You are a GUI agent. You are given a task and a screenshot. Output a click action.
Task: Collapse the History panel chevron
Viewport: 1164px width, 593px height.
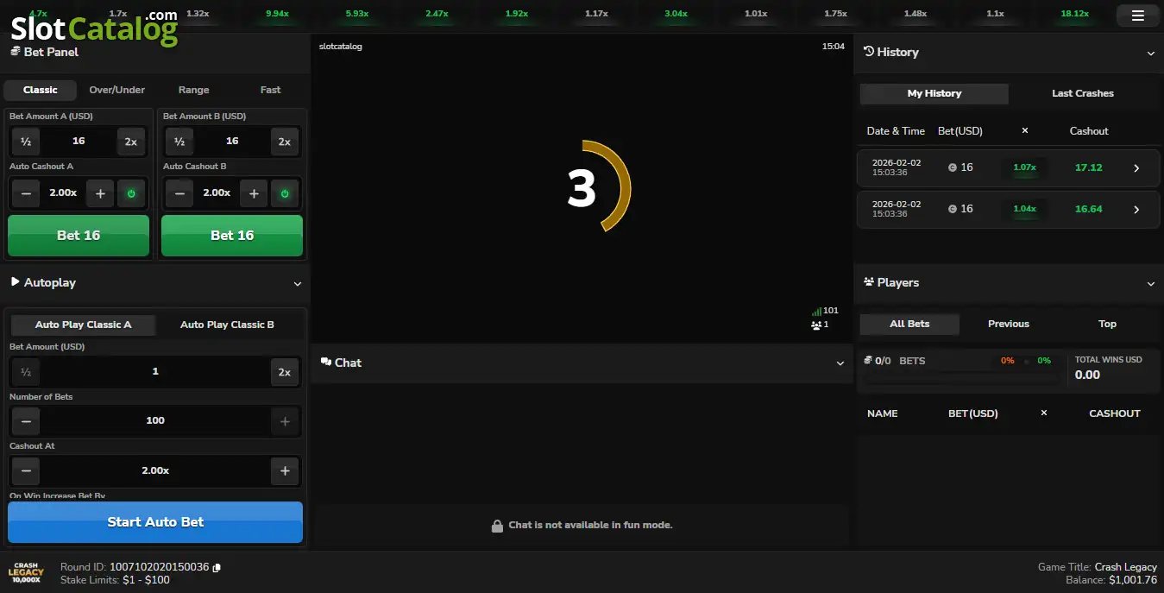click(1150, 54)
